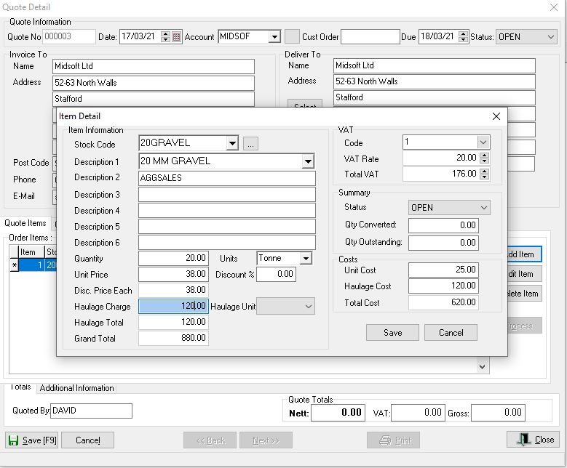Viewport: 567px width, 468px height.
Task: Click the Process button behind the dialog
Action: point(524,326)
